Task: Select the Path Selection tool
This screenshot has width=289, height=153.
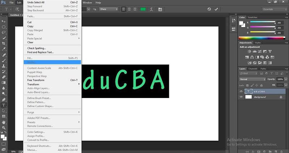Action: [x=4, y=111]
